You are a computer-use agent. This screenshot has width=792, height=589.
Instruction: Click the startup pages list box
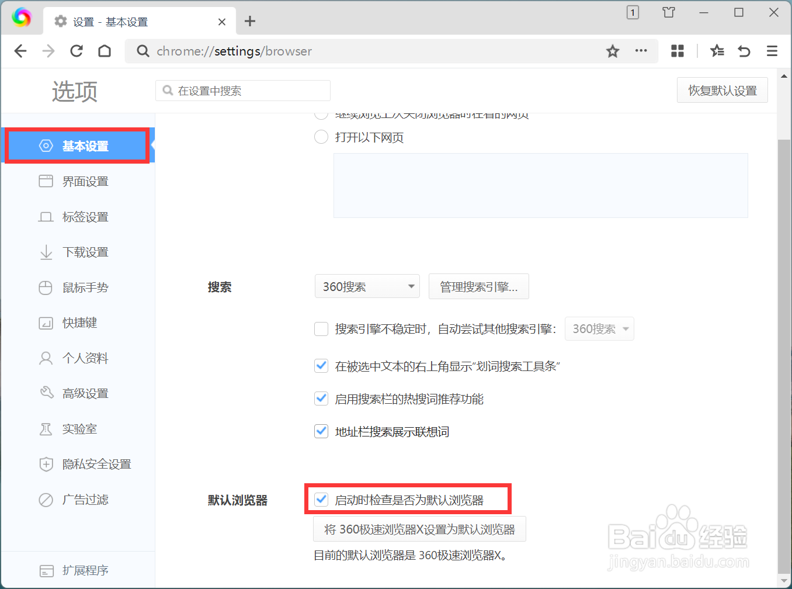click(541, 186)
